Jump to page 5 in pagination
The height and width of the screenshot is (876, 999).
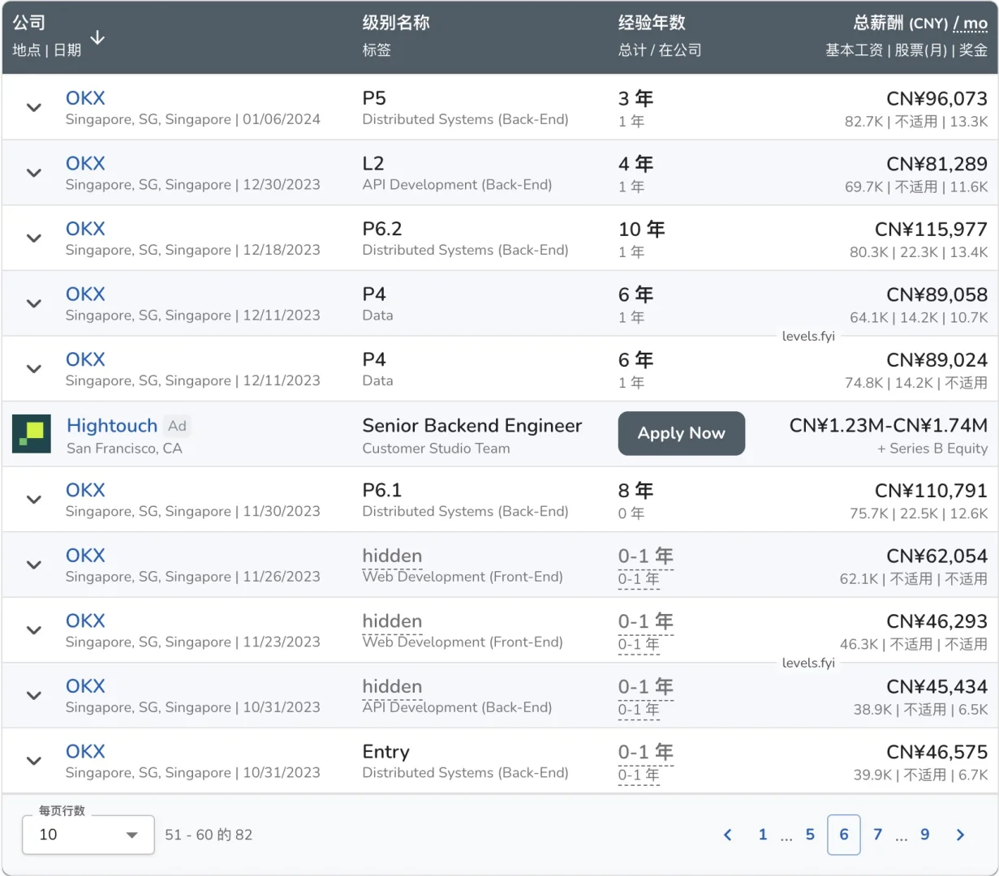coord(810,835)
